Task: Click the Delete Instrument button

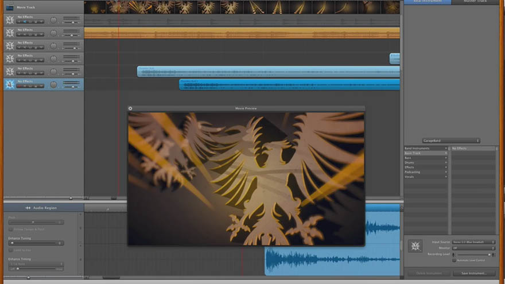Action: coord(429,273)
